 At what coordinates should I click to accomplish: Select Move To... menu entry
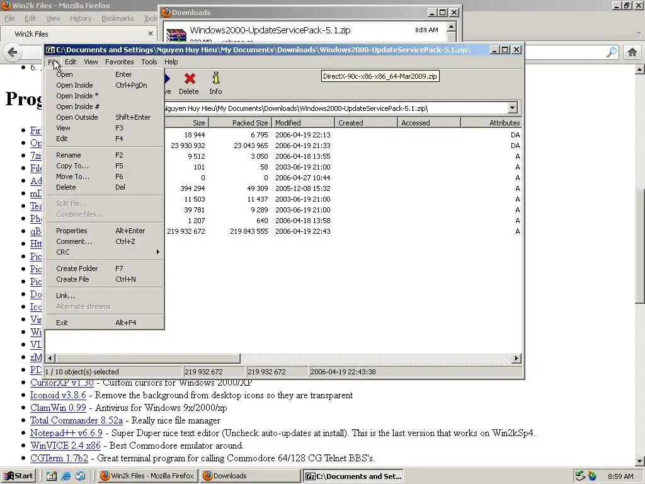click(105, 176)
